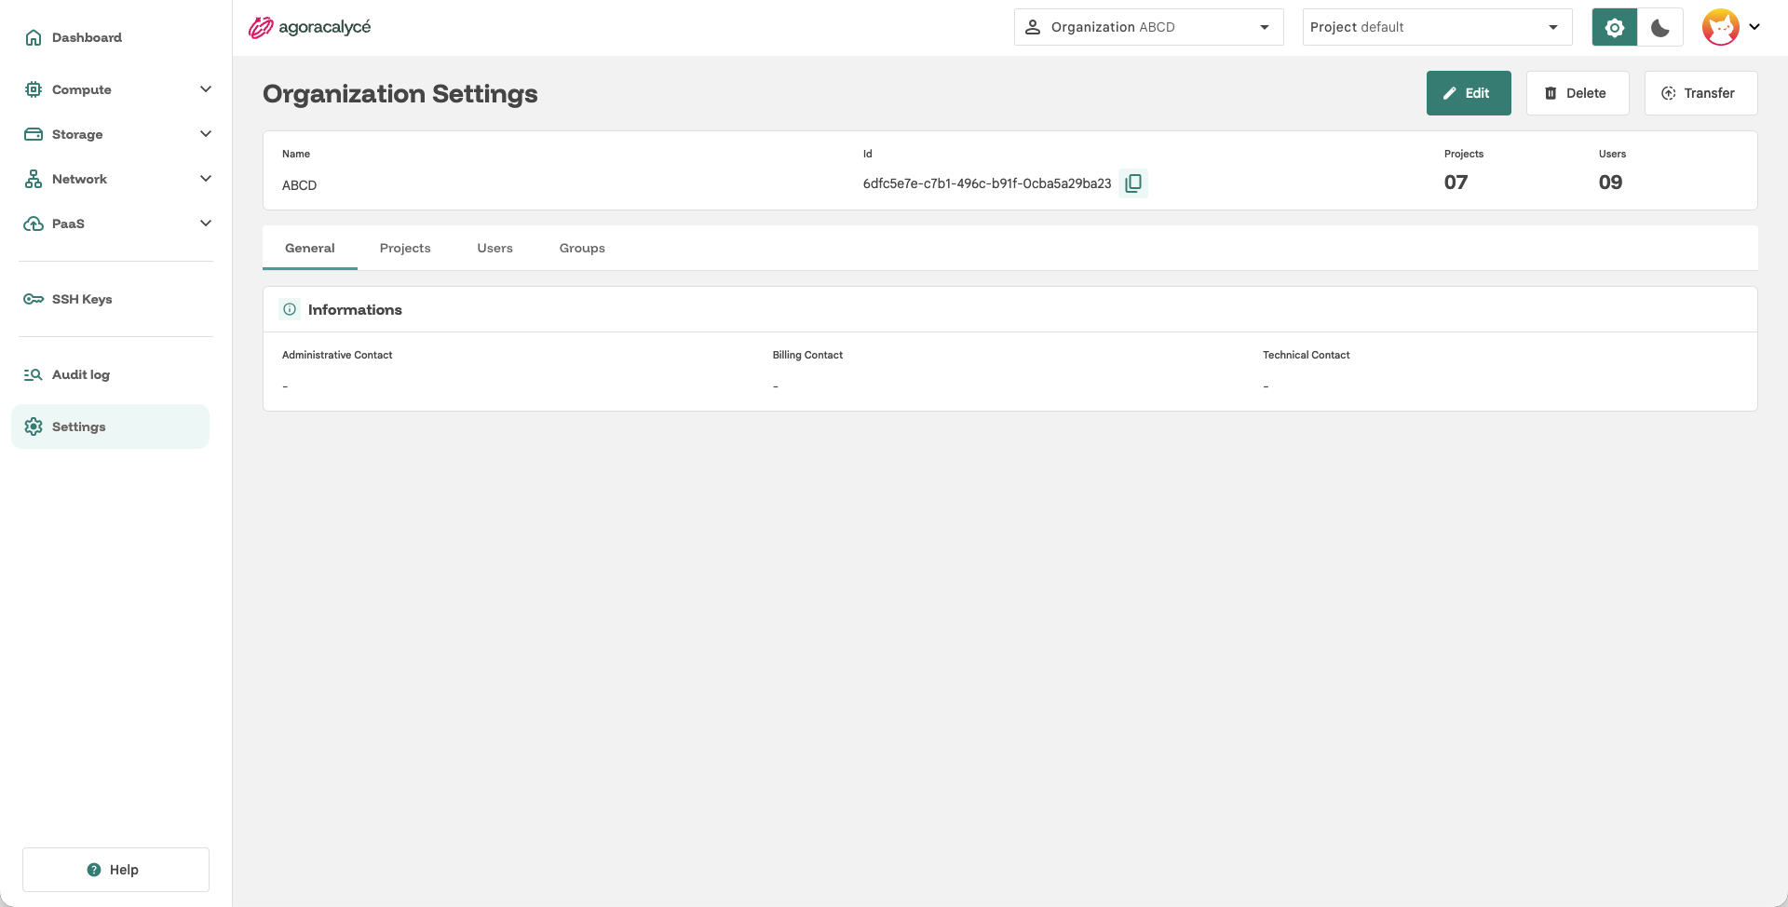Switch to the Groups tab
The width and height of the screenshot is (1788, 907).
[582, 248]
